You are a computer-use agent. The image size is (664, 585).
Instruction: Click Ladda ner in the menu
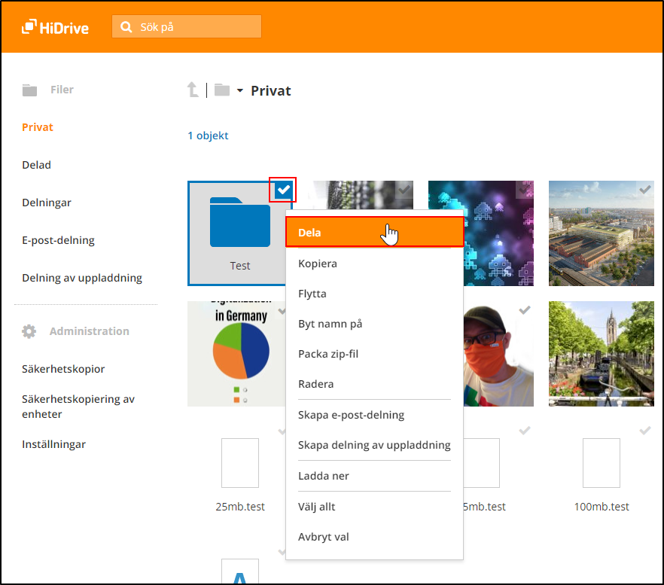pyautogui.click(x=324, y=476)
